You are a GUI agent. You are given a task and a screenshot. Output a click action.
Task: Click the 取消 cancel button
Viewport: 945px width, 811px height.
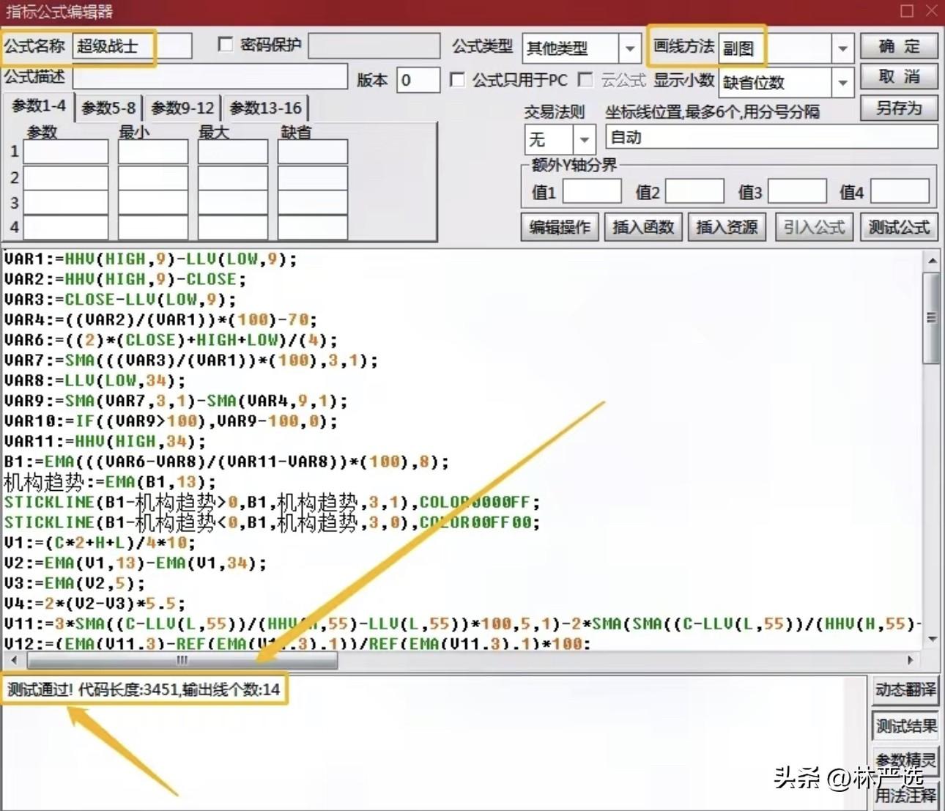[x=899, y=77]
